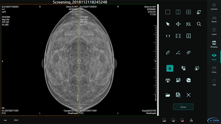Viewport: 221px width, 124px height.
Task: Select the single ruler length measurement tool
Action: pos(168,53)
